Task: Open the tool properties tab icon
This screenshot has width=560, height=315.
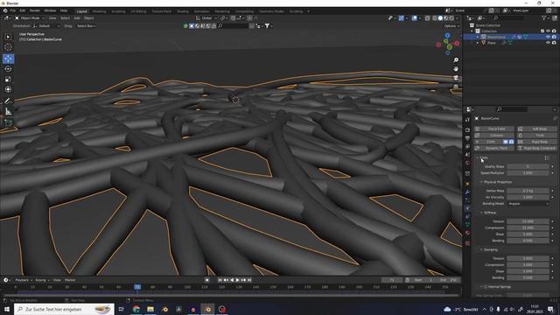Action: coord(467,120)
